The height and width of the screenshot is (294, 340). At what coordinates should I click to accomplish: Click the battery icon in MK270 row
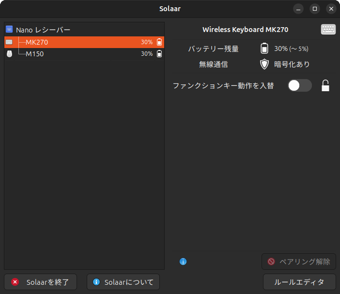pyautogui.click(x=159, y=42)
